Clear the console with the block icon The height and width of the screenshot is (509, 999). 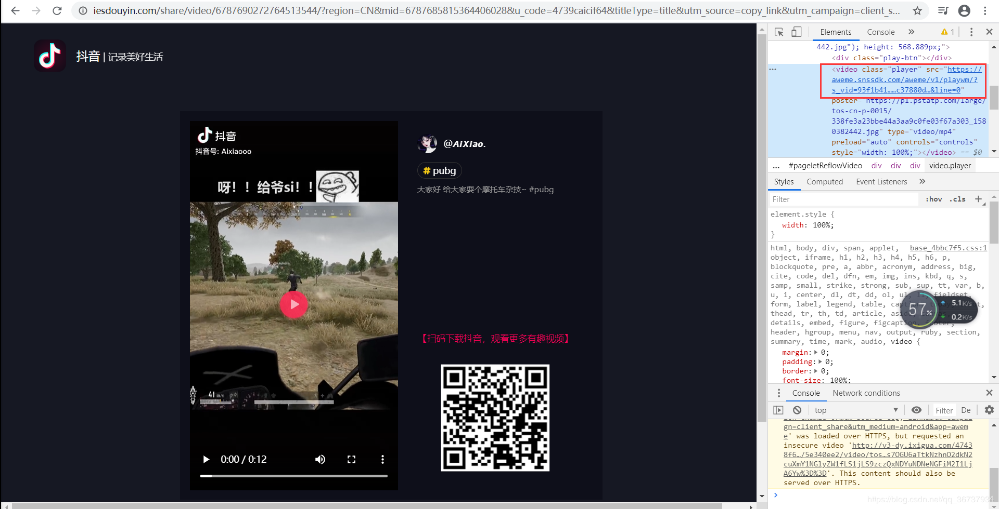(797, 410)
